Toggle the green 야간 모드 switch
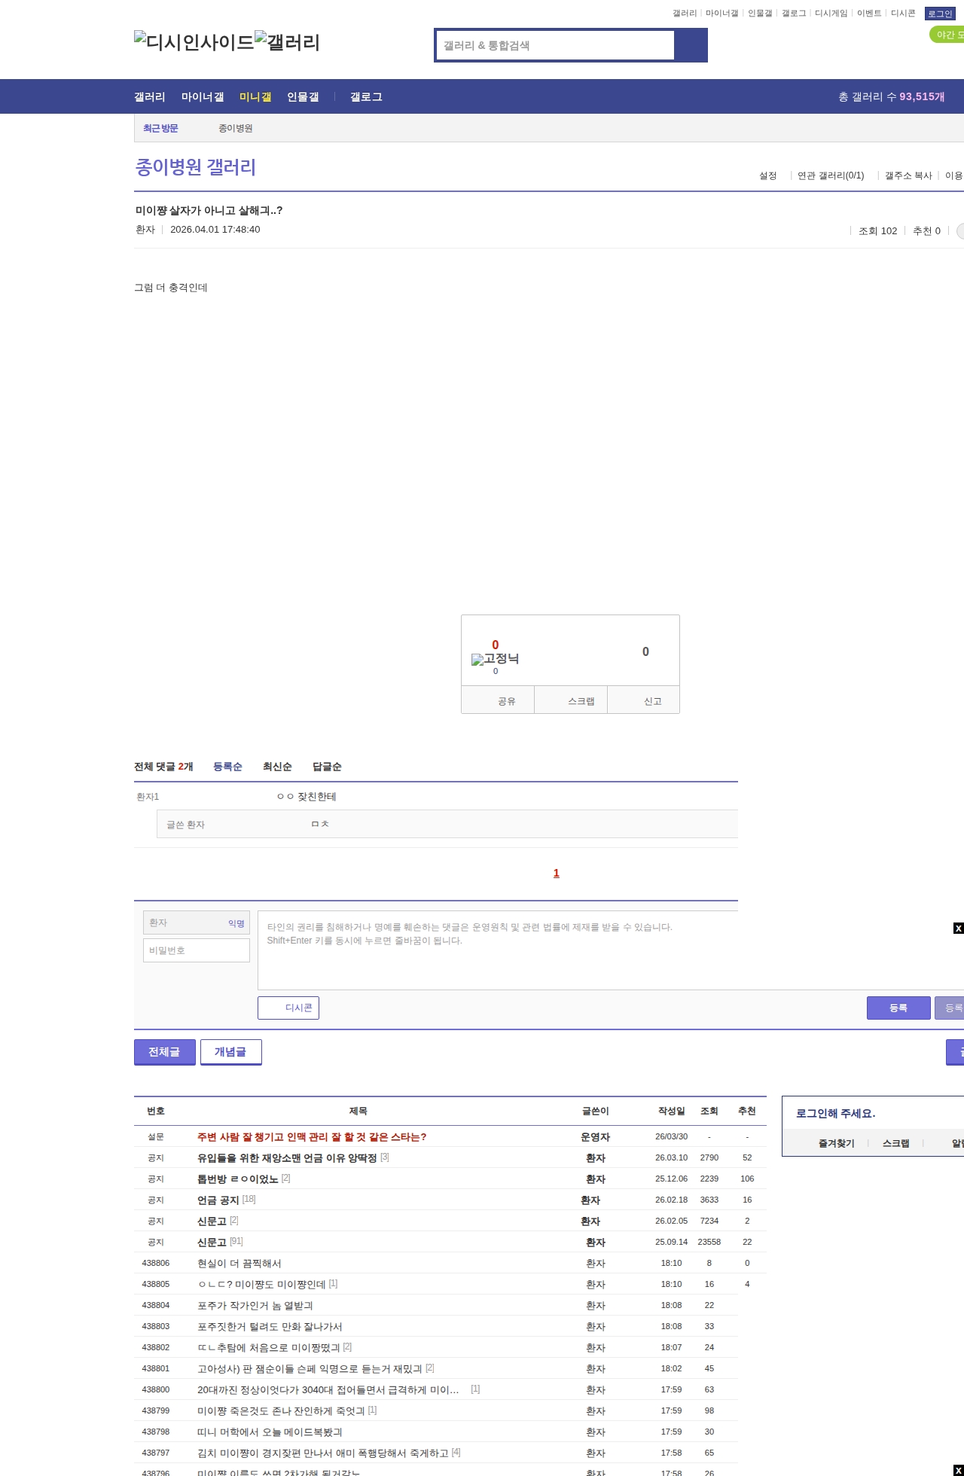The image size is (964, 1476). pyautogui.click(x=947, y=35)
